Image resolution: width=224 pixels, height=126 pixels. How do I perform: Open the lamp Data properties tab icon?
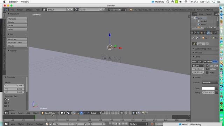coord(208,33)
